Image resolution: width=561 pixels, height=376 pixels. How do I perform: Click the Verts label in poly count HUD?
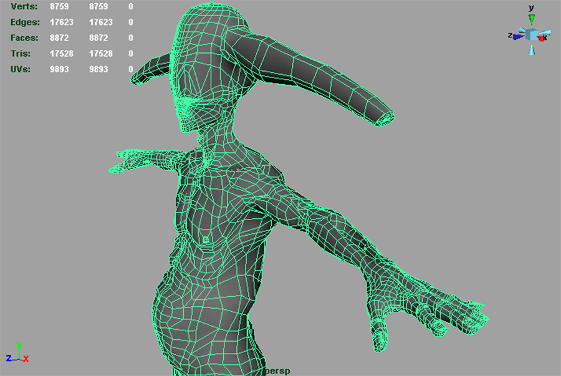coord(24,7)
